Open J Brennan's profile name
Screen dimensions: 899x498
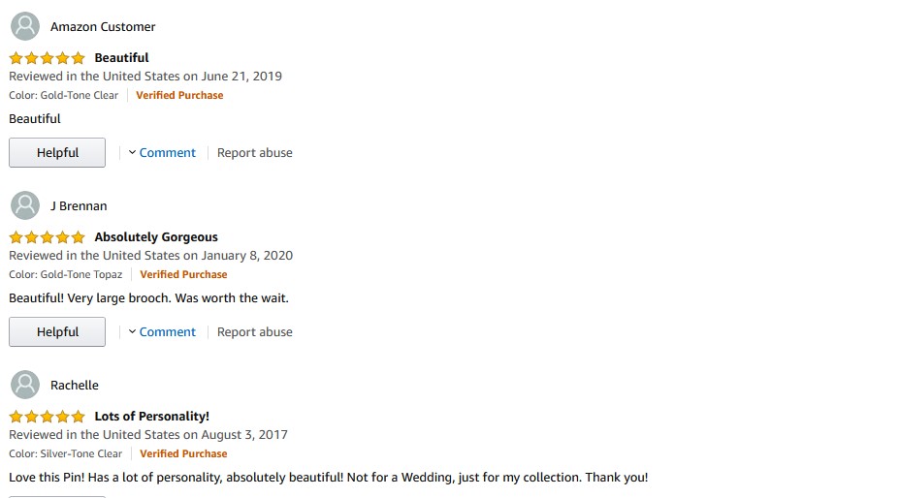(79, 206)
